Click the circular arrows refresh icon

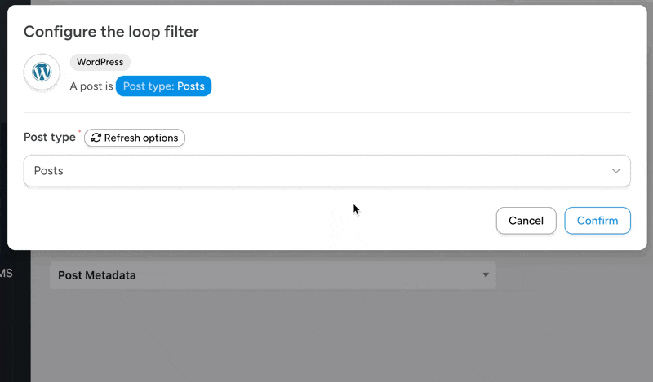tap(96, 138)
